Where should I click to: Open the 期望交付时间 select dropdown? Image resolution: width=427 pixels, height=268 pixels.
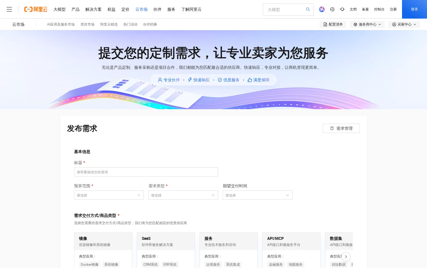pyautogui.click(x=258, y=195)
